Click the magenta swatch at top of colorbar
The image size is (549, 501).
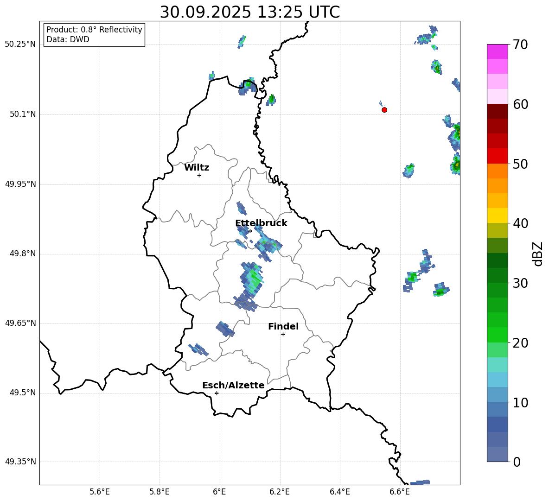[x=497, y=52]
